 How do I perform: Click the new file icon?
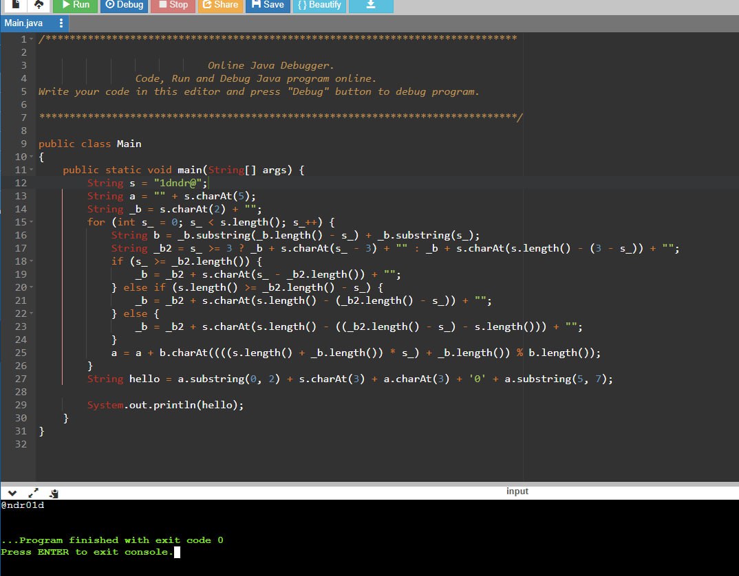click(15, 5)
